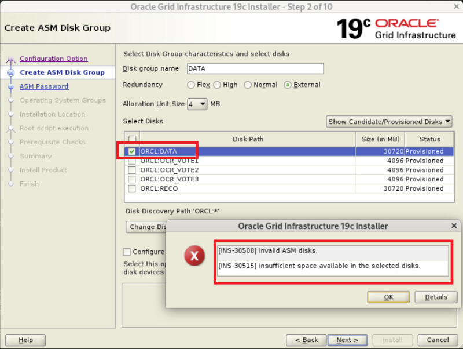Open the Allocation Unit Size dropdown
463x349 pixels.
197,104
